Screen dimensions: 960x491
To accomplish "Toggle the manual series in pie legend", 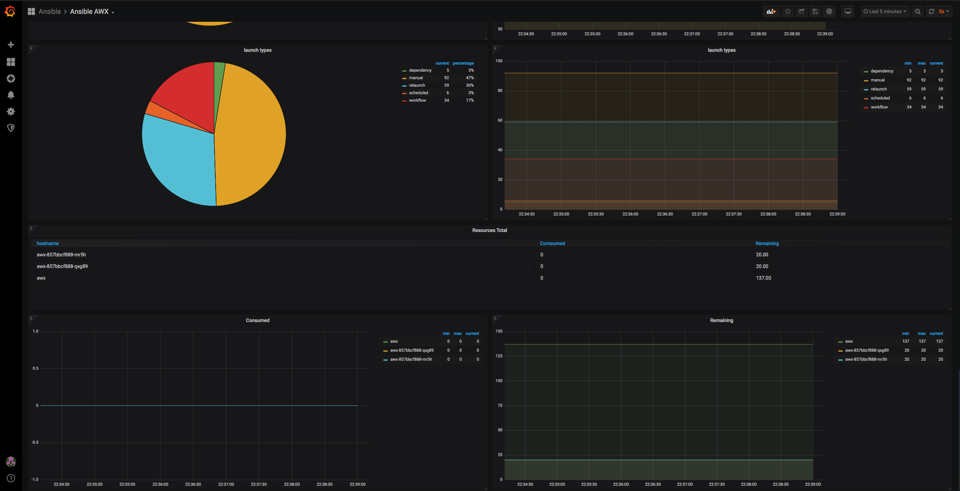I will 416,78.
